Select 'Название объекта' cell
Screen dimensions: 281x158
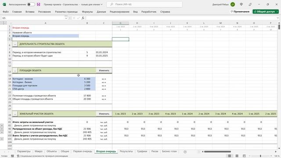coord(45,32)
